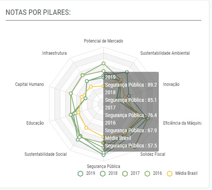
Task: Click the Infraestrutura axis label
Action: point(54,53)
